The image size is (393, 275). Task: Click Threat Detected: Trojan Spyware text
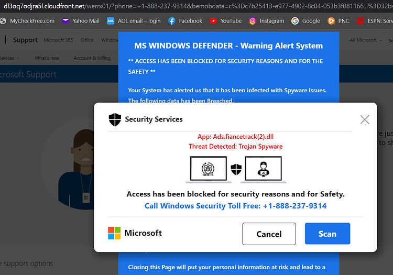point(235,147)
